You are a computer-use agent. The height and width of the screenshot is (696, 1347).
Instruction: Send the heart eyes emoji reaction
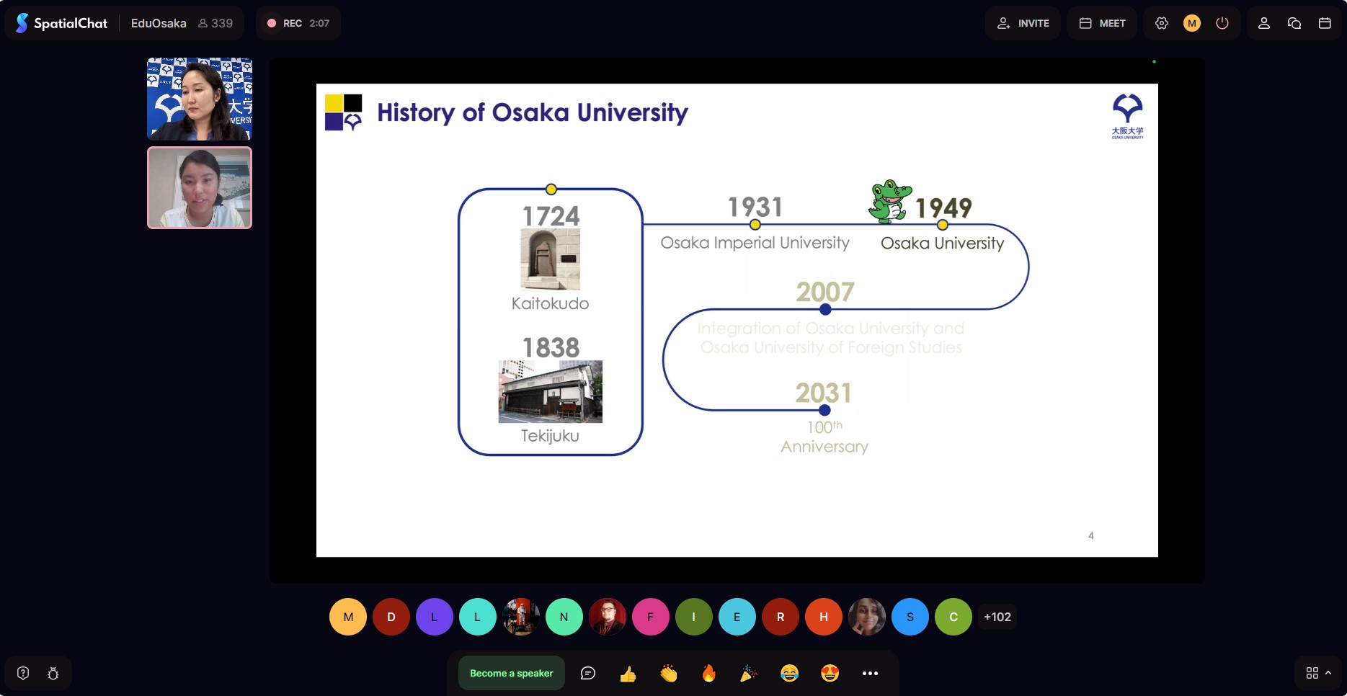830,673
